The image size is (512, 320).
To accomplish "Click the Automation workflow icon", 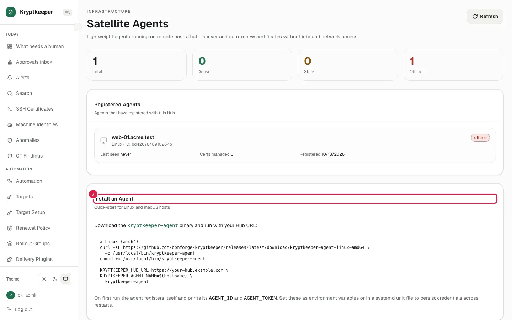I will coord(10,181).
